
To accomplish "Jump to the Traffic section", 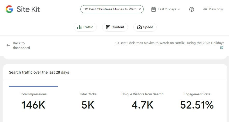I will [85, 27].
